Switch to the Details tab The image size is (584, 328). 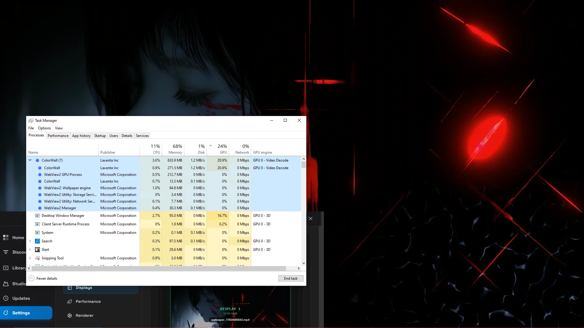pos(127,135)
